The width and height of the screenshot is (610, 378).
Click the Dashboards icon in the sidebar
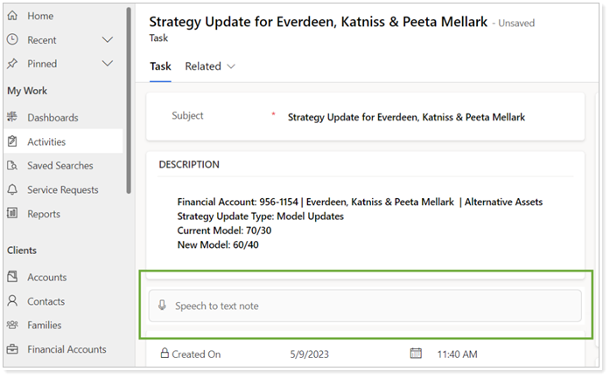coord(12,118)
